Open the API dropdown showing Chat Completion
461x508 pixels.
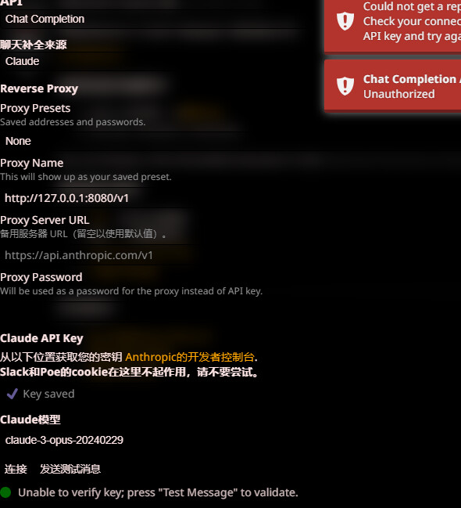click(152, 19)
